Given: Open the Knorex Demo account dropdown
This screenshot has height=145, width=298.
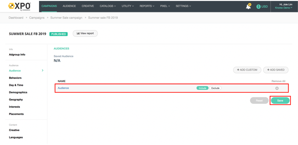Looking at the screenshot, I should point(283,8).
